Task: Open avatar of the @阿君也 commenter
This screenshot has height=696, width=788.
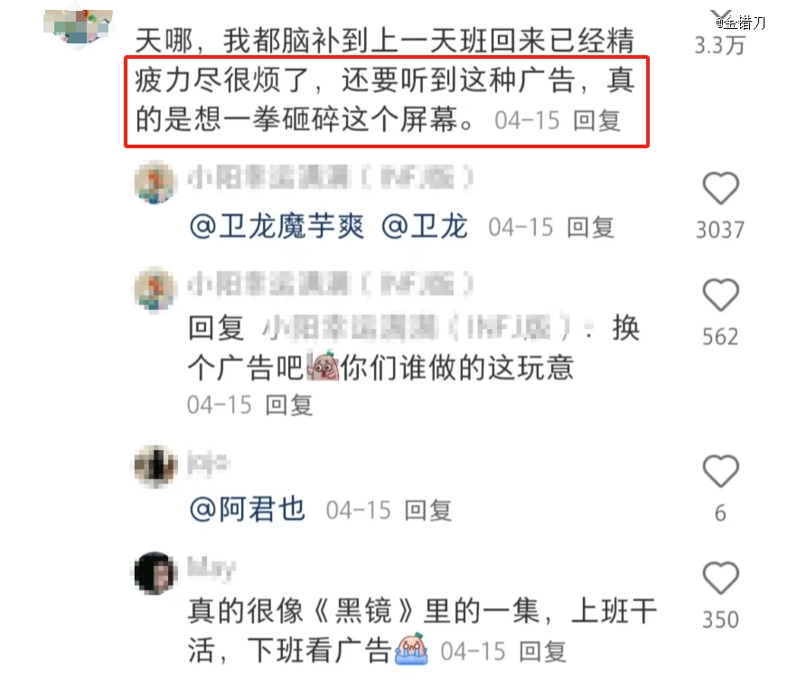Action: tap(155, 466)
